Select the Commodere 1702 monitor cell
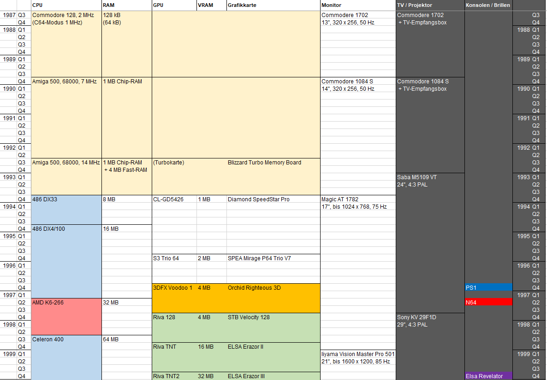 (358, 15)
